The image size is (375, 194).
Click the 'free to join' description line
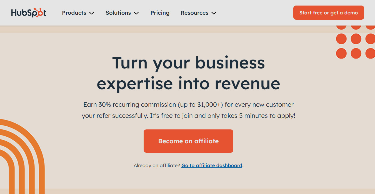pyautogui.click(x=188, y=116)
